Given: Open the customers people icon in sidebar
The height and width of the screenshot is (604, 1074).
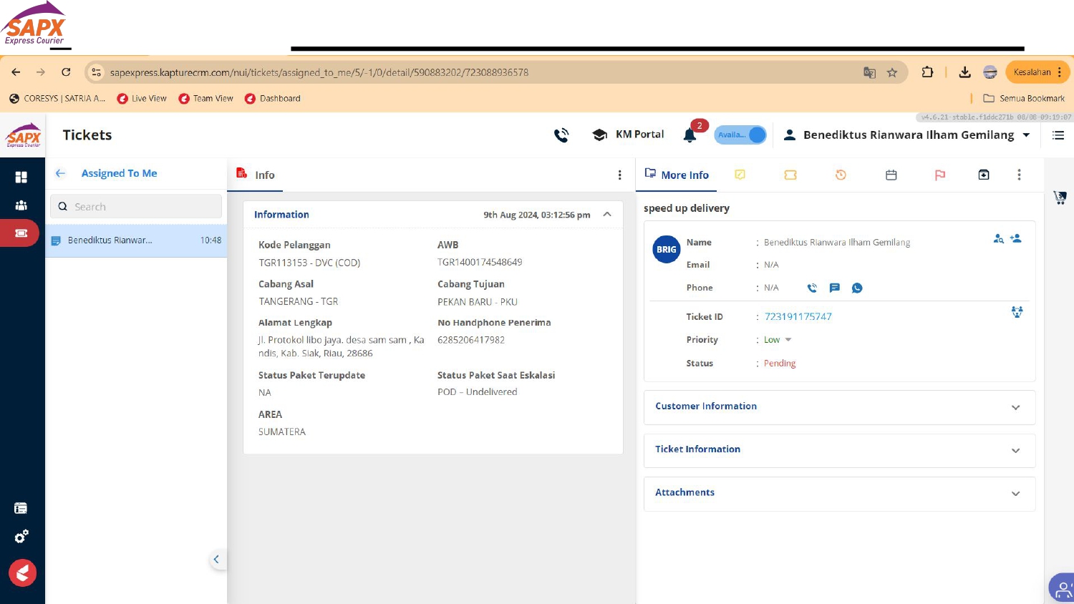Looking at the screenshot, I should [x=21, y=205].
